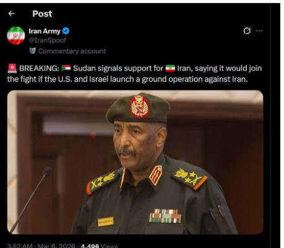Click the Commentary account label
The width and height of the screenshot is (284, 248).
(72, 51)
